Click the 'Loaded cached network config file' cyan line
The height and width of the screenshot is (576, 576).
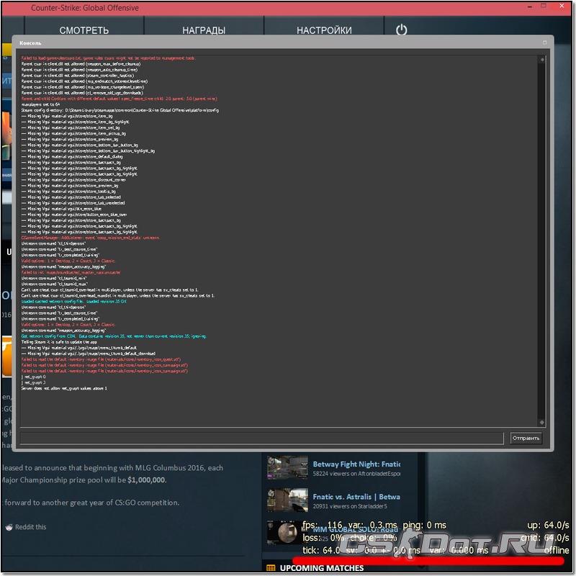(x=74, y=301)
